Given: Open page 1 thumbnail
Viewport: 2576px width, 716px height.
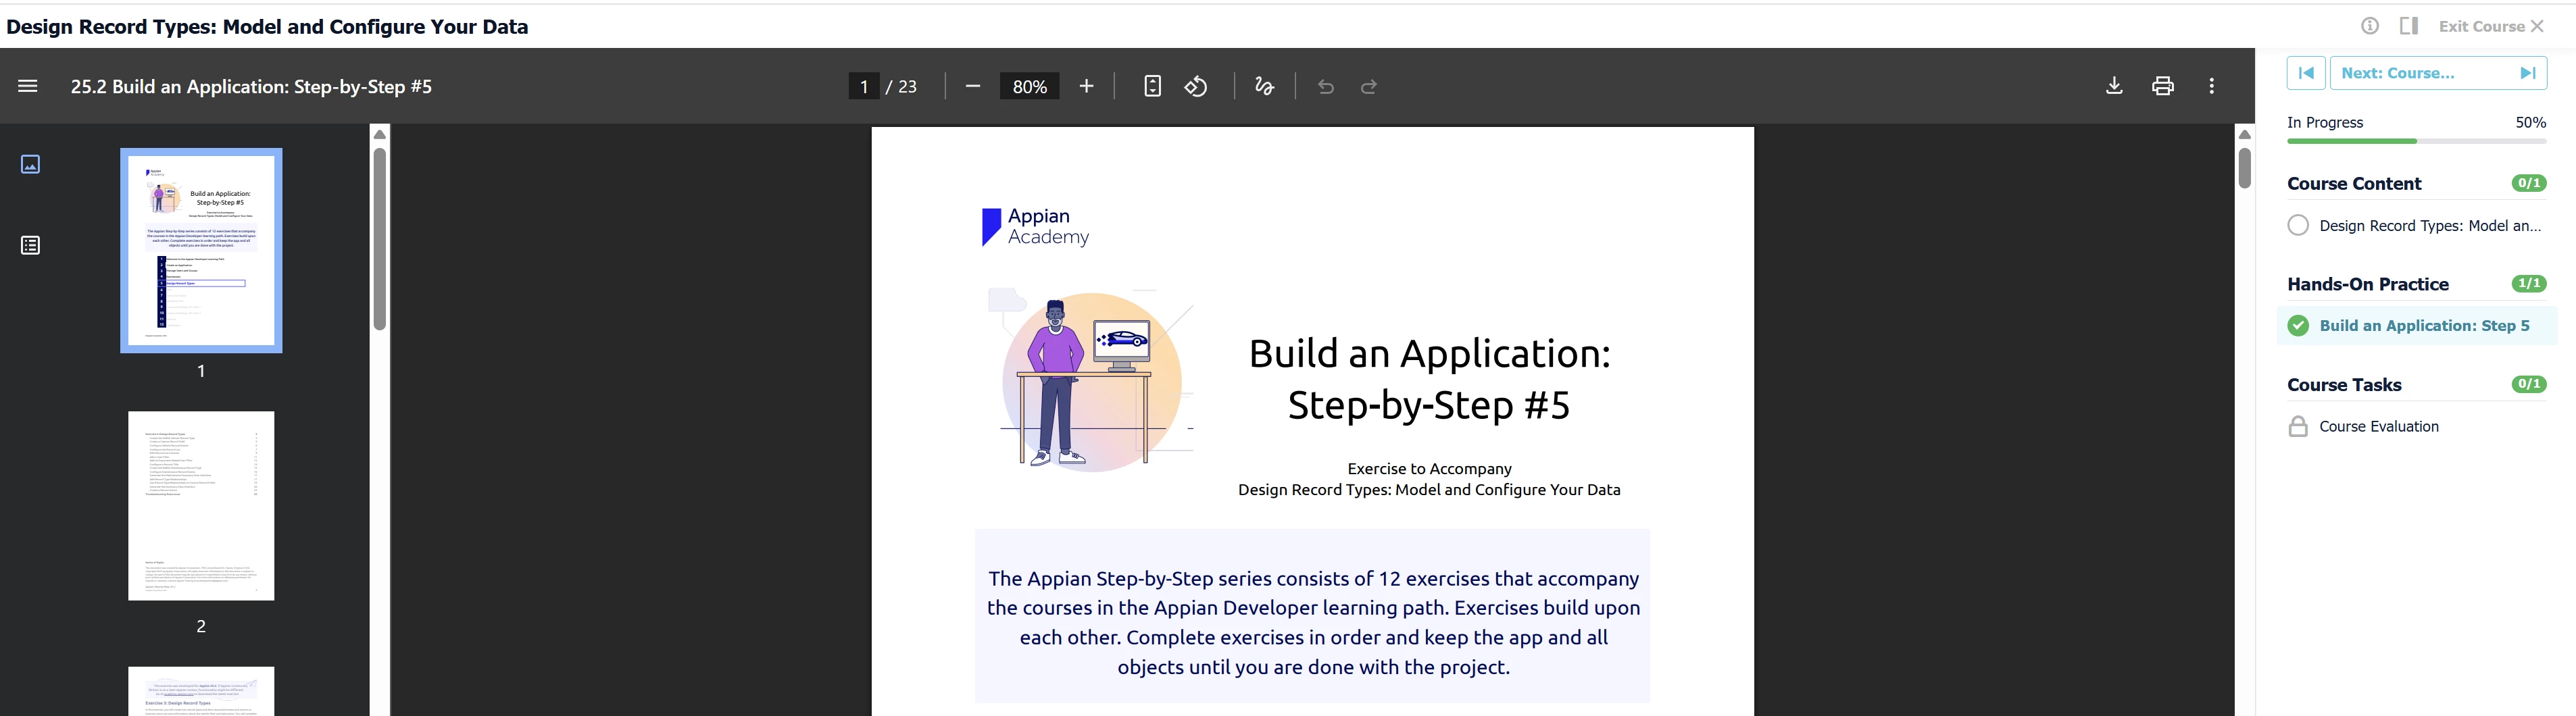Looking at the screenshot, I should point(201,250).
